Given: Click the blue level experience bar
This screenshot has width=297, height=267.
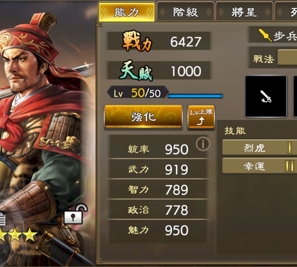Looking at the screenshot, I should [x=195, y=96].
